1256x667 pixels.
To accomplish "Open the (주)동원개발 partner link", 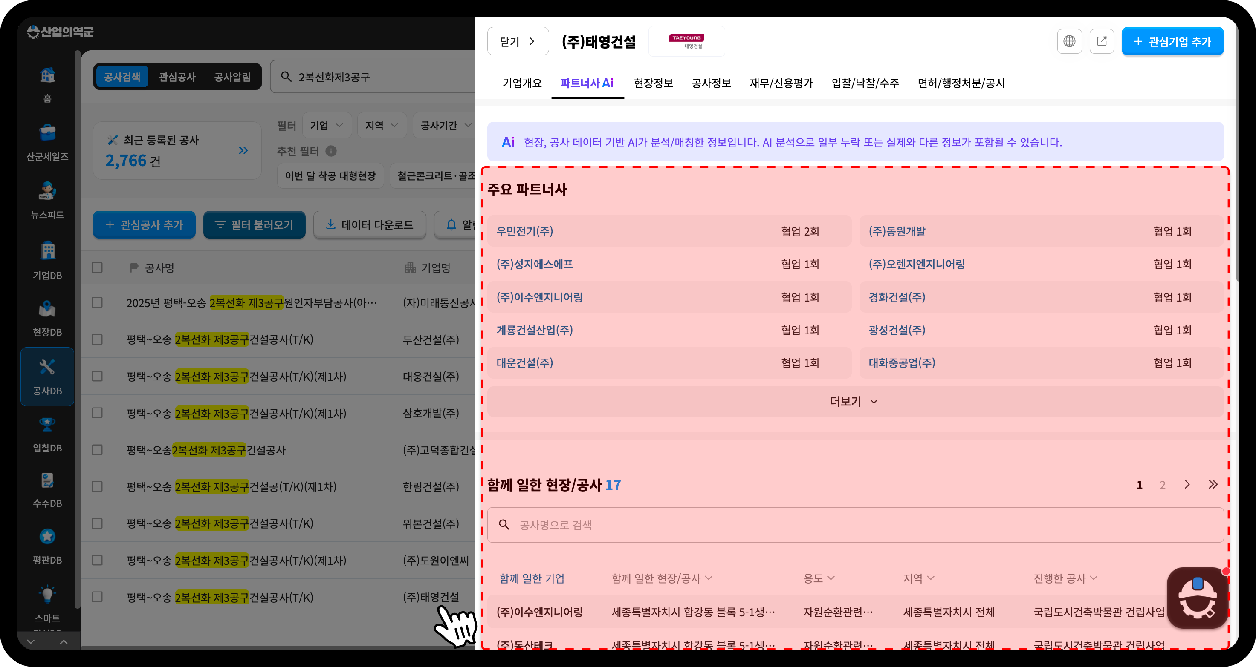I will (x=897, y=231).
